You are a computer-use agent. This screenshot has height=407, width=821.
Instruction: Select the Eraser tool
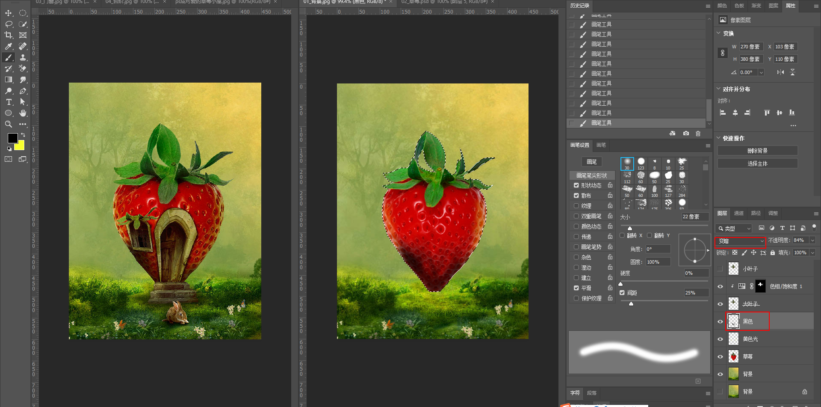coord(23,68)
